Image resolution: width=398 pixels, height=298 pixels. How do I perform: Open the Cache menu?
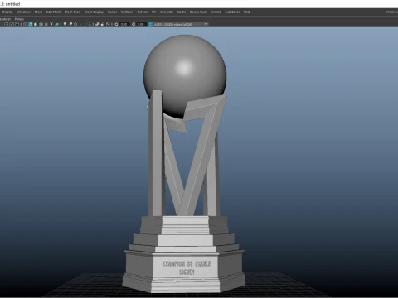click(182, 12)
